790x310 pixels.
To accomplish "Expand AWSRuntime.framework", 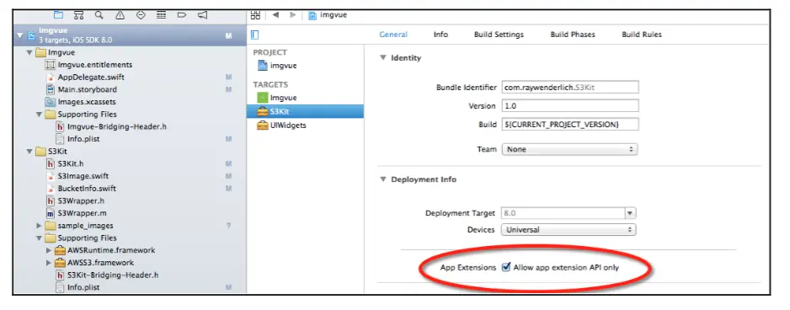I will point(49,250).
